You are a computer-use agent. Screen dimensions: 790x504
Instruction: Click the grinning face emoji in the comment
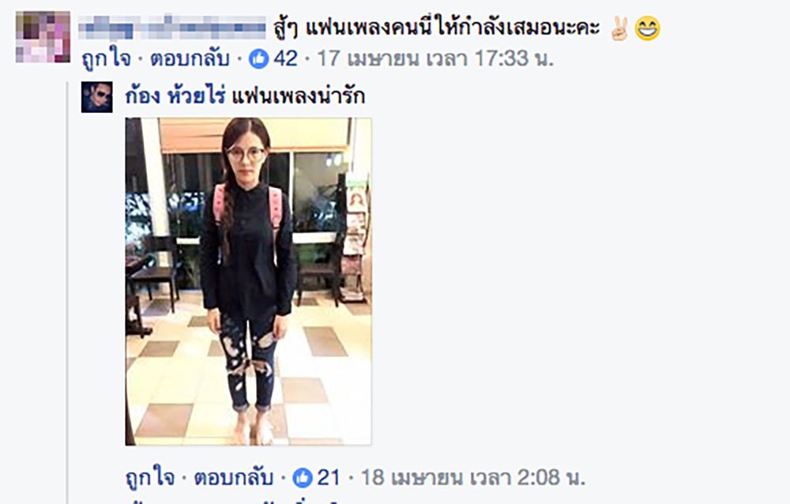[x=648, y=28]
